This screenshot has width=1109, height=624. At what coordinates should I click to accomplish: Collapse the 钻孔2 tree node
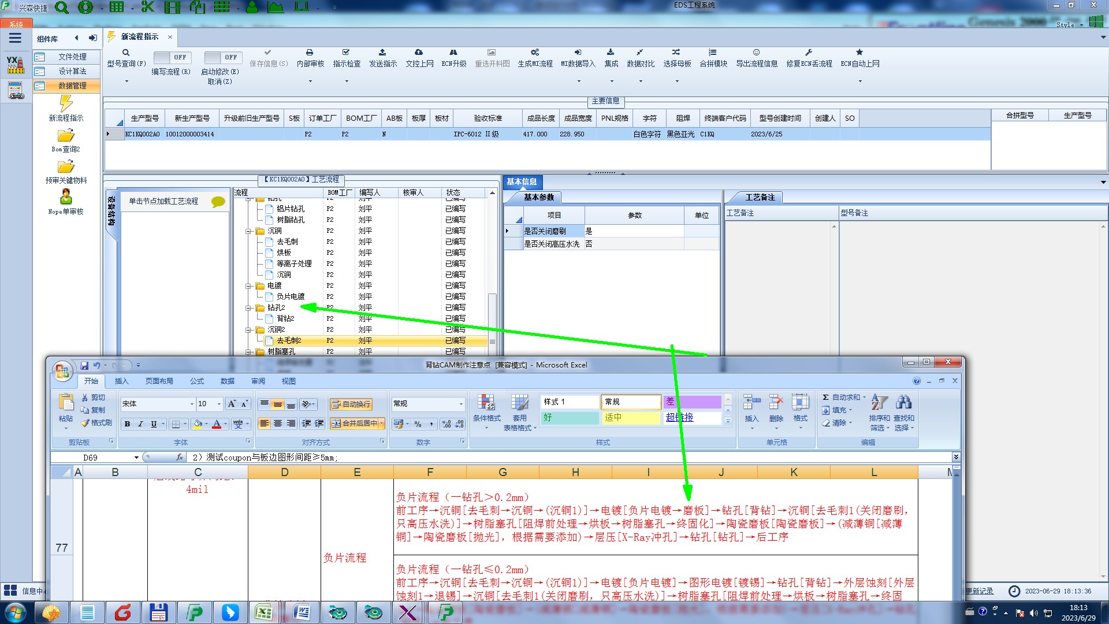pyautogui.click(x=248, y=308)
